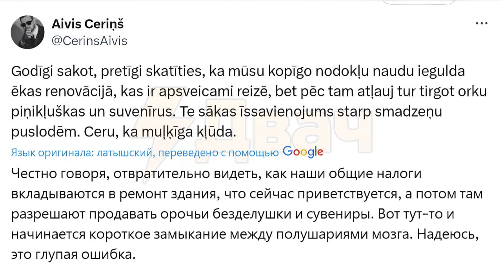Click the rounded pill button at top edge
The width and height of the screenshot is (502, 271).
[x=418, y=2]
